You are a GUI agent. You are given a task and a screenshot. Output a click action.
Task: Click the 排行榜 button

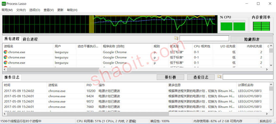(170, 77)
